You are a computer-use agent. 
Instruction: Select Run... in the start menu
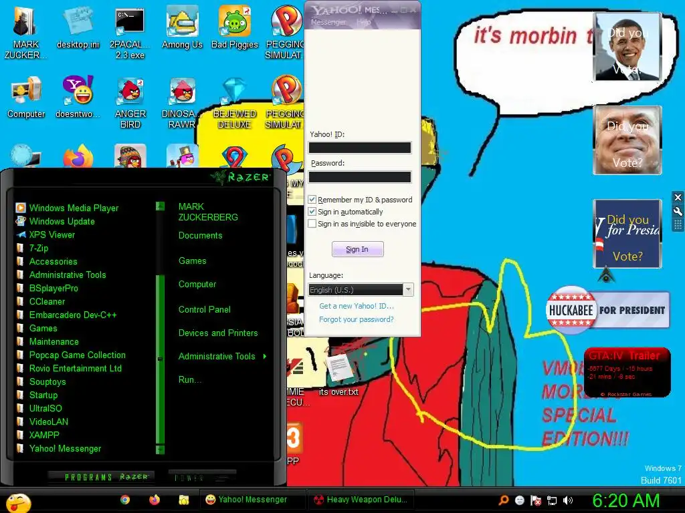tap(189, 379)
